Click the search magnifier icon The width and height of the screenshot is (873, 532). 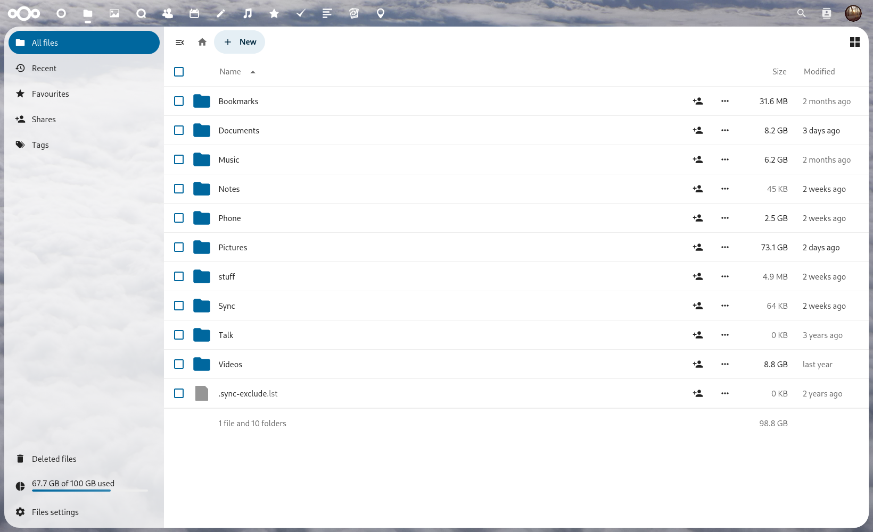(x=801, y=13)
